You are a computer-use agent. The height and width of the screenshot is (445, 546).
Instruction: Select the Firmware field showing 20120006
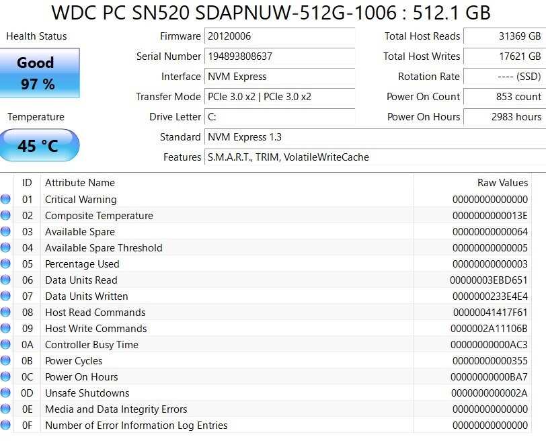click(280, 36)
